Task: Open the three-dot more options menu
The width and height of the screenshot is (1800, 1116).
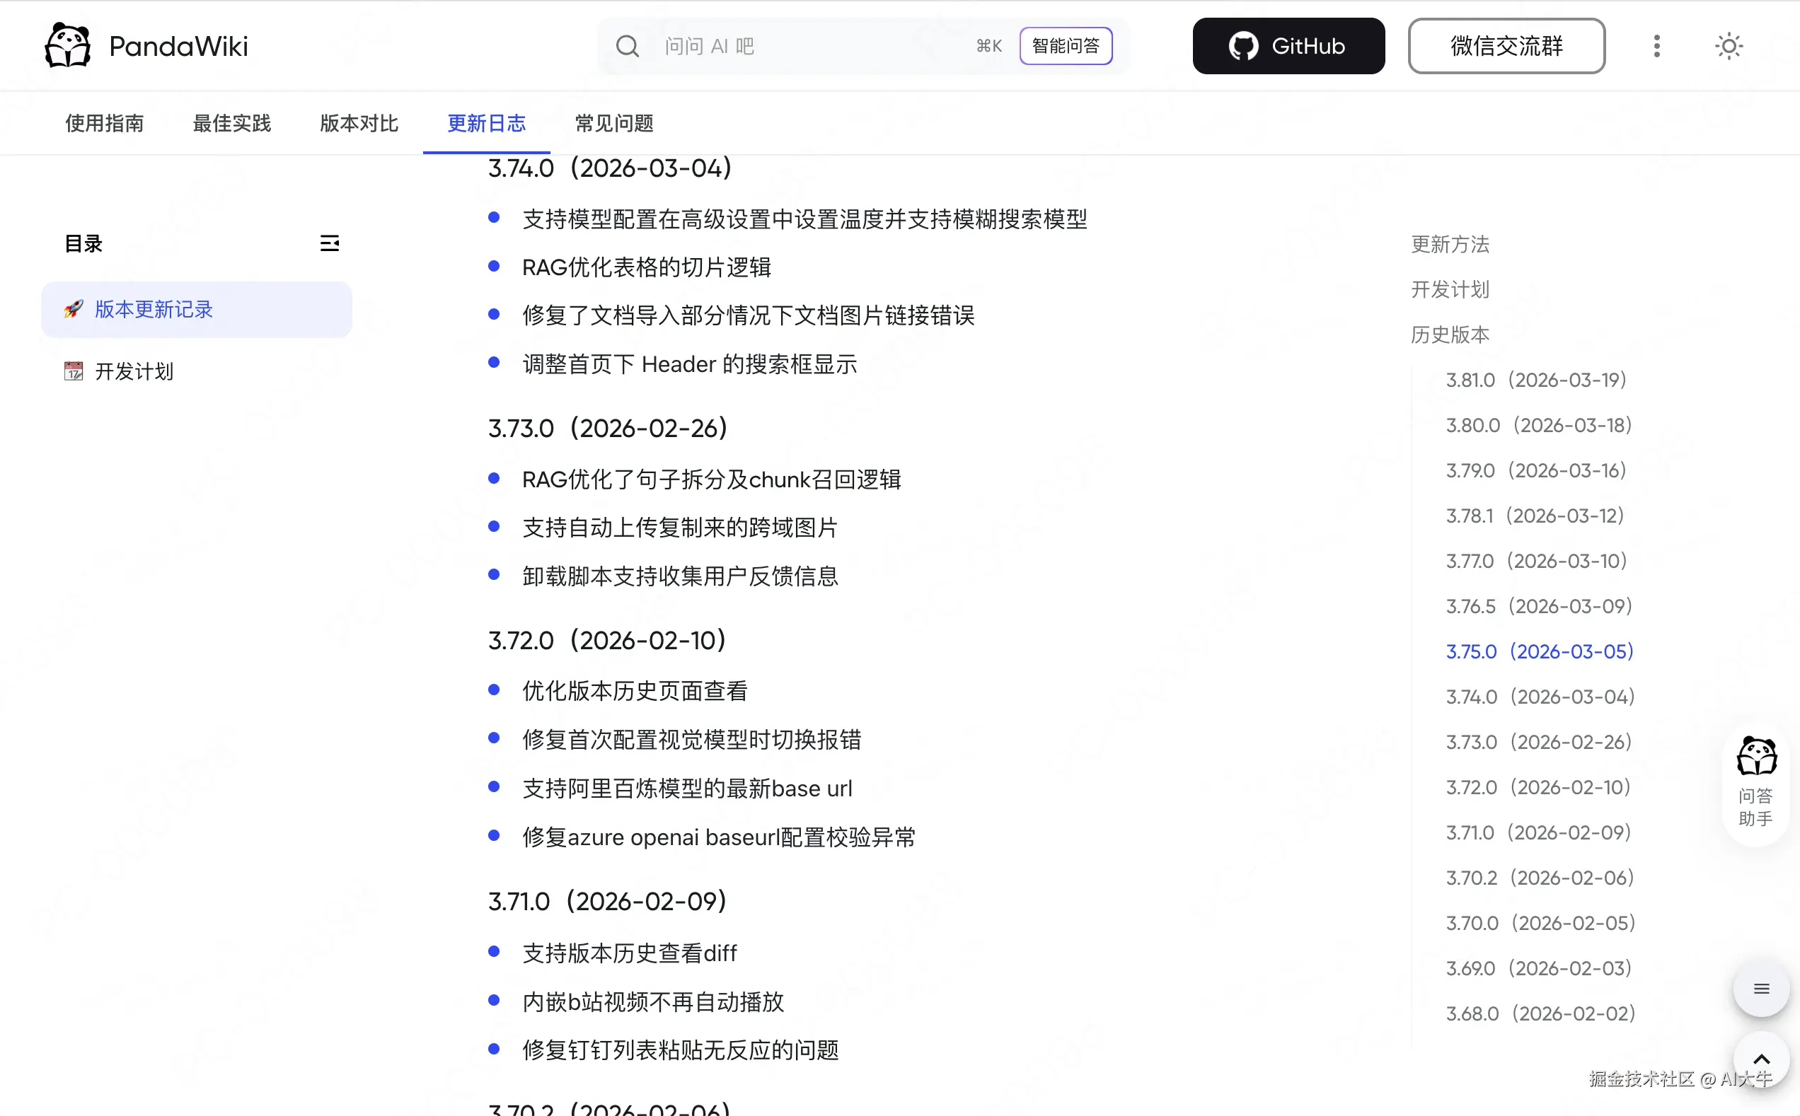Action: 1656,46
